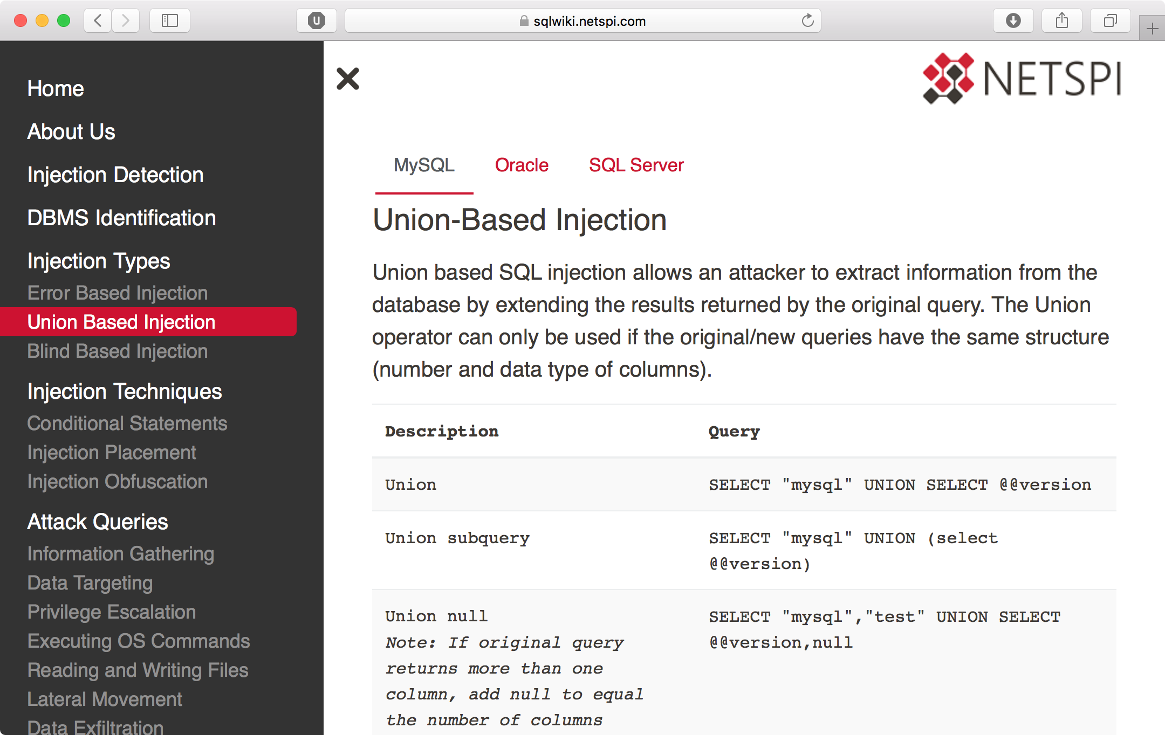Open Injection Detection in the sidebar
This screenshot has height=735, width=1165.
point(115,175)
